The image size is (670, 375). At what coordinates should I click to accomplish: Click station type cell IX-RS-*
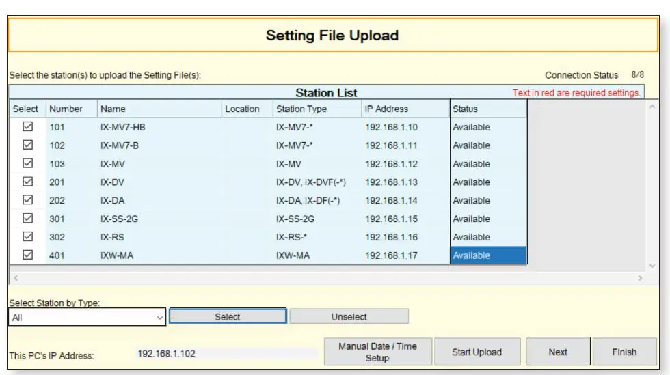point(291,238)
